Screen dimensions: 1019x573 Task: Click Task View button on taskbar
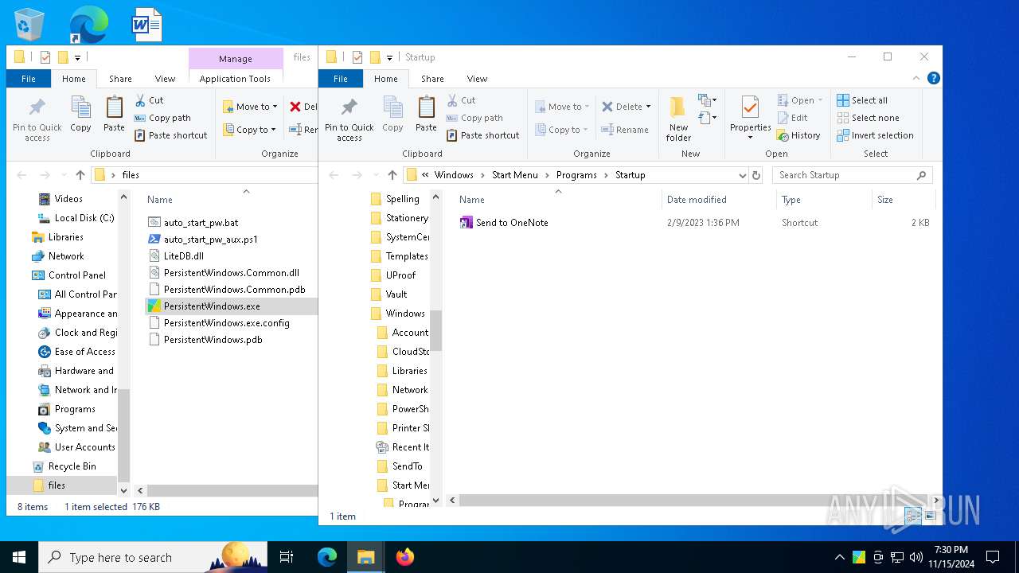click(x=287, y=557)
